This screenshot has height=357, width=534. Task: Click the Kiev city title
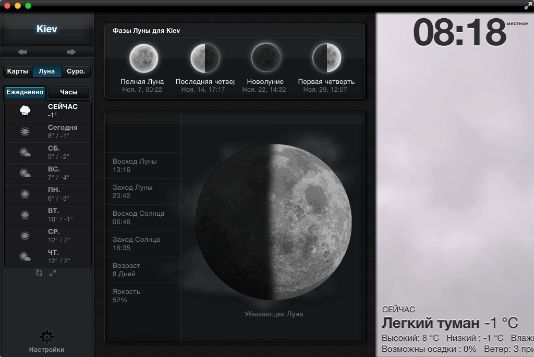[46, 29]
